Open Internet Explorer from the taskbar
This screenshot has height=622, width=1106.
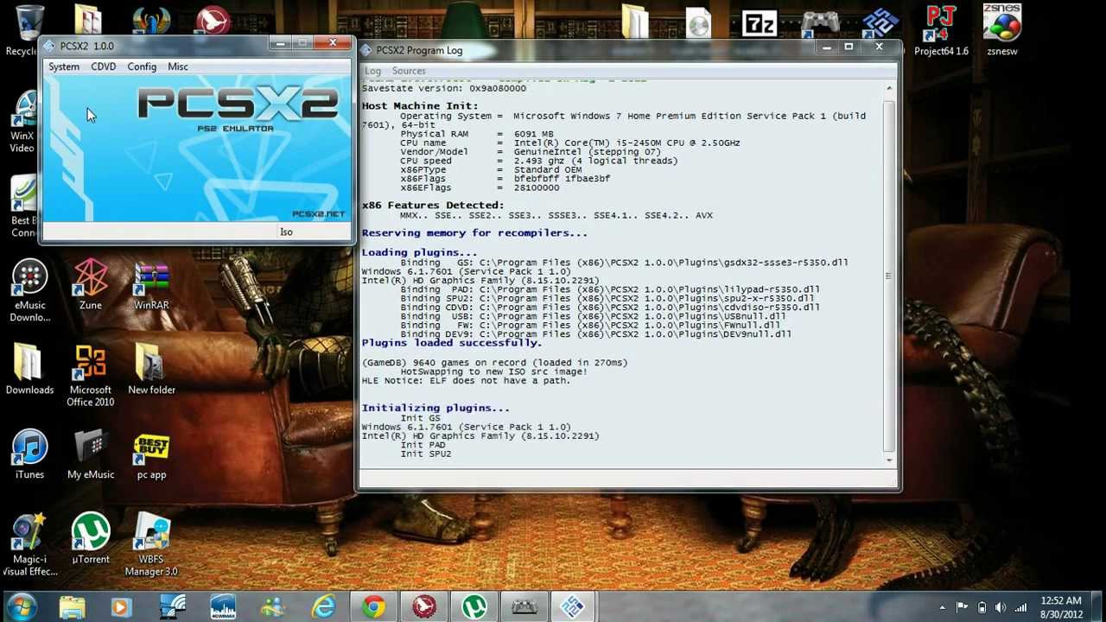pyautogui.click(x=323, y=606)
